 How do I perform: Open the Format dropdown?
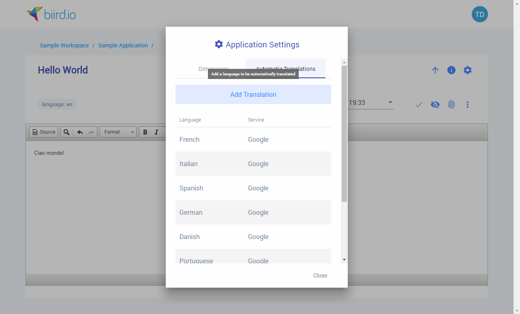pos(118,132)
